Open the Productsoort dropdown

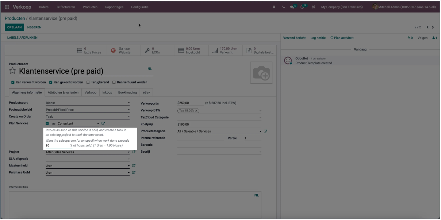pyautogui.click(x=88, y=103)
